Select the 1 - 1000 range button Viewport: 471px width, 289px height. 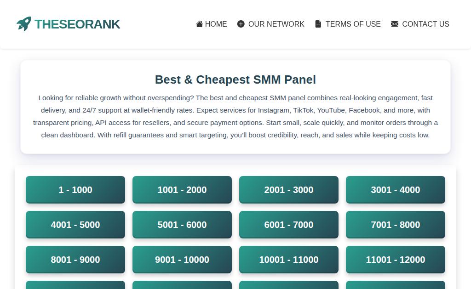click(x=75, y=190)
